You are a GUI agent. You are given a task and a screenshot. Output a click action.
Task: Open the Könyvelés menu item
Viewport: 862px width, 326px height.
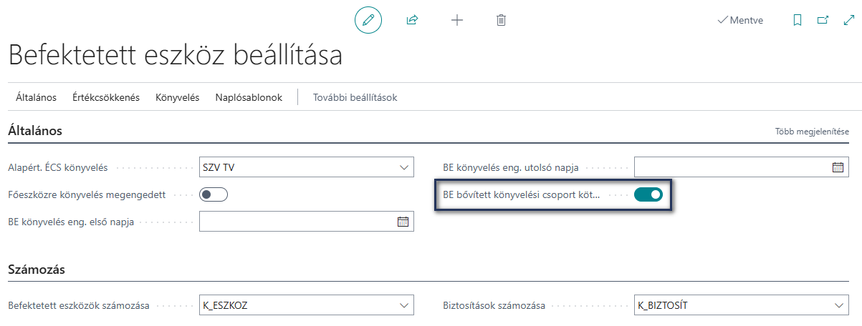tap(177, 97)
